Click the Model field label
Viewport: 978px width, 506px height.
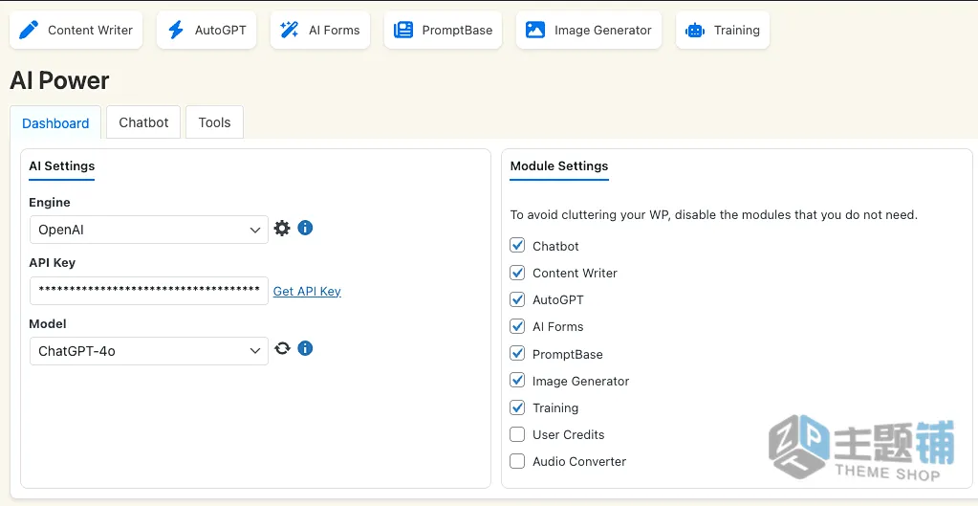pos(48,324)
